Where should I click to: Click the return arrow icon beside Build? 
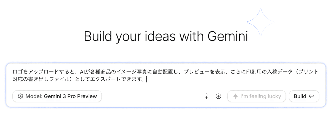coord(311,96)
